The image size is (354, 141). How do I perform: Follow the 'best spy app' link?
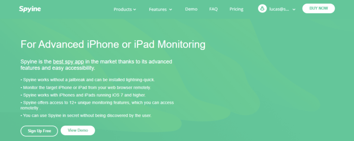[68, 61]
